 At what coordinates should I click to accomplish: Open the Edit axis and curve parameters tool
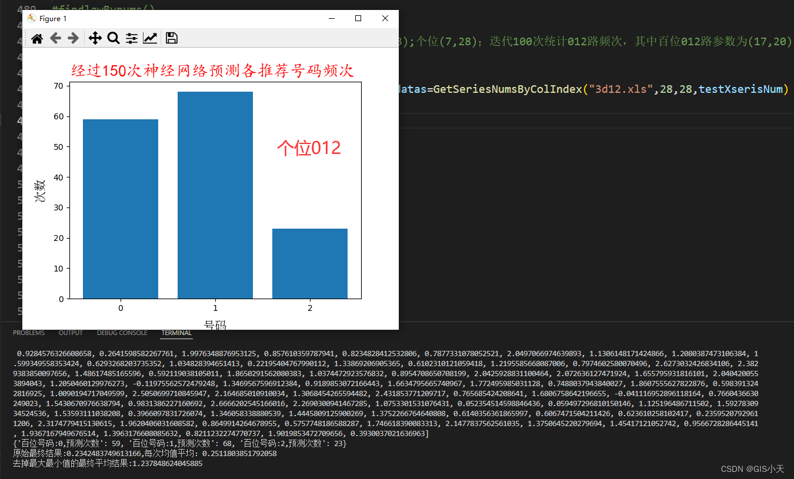pos(150,38)
